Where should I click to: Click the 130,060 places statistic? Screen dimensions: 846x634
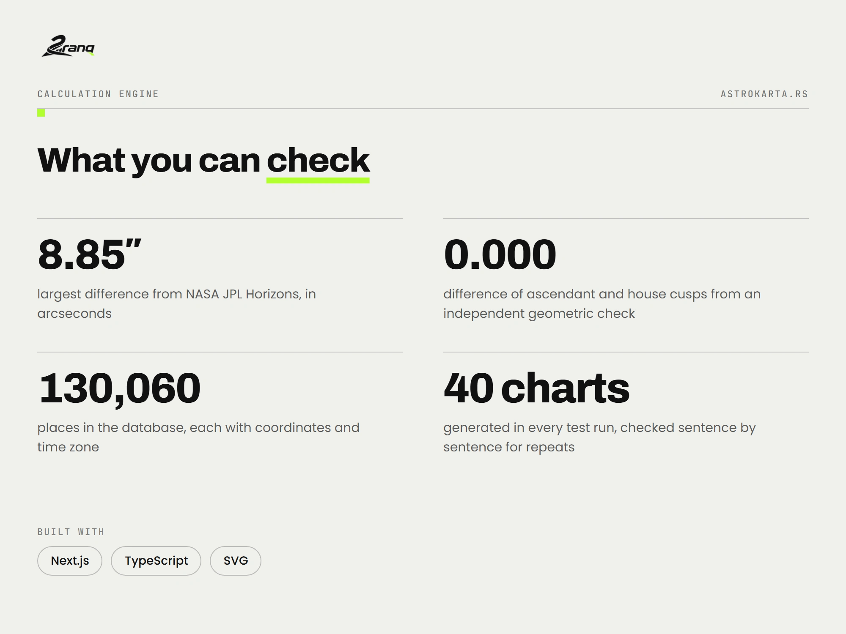[119, 389]
